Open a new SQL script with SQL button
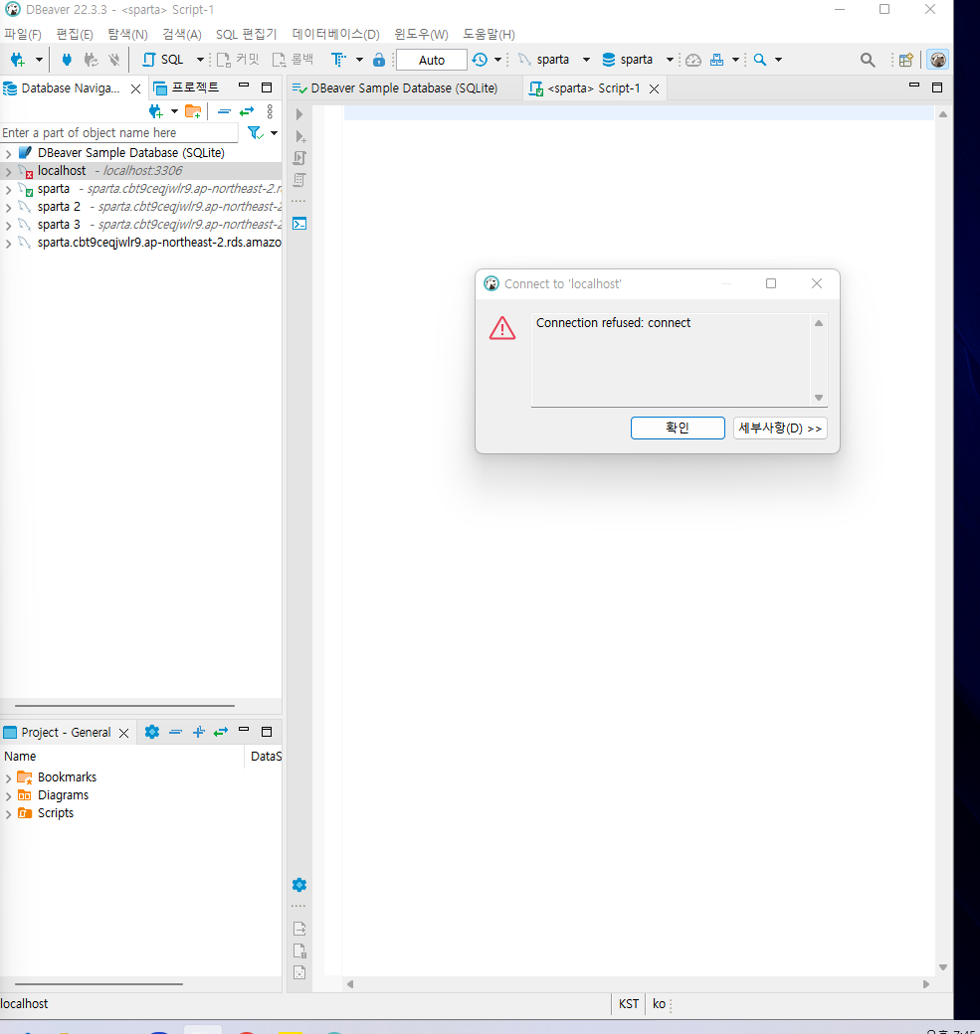The image size is (980, 1034). click(163, 60)
